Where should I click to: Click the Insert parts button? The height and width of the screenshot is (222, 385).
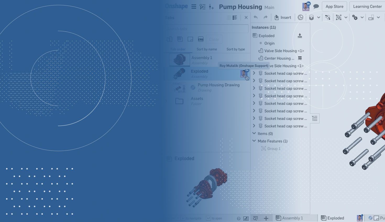coord(283,18)
